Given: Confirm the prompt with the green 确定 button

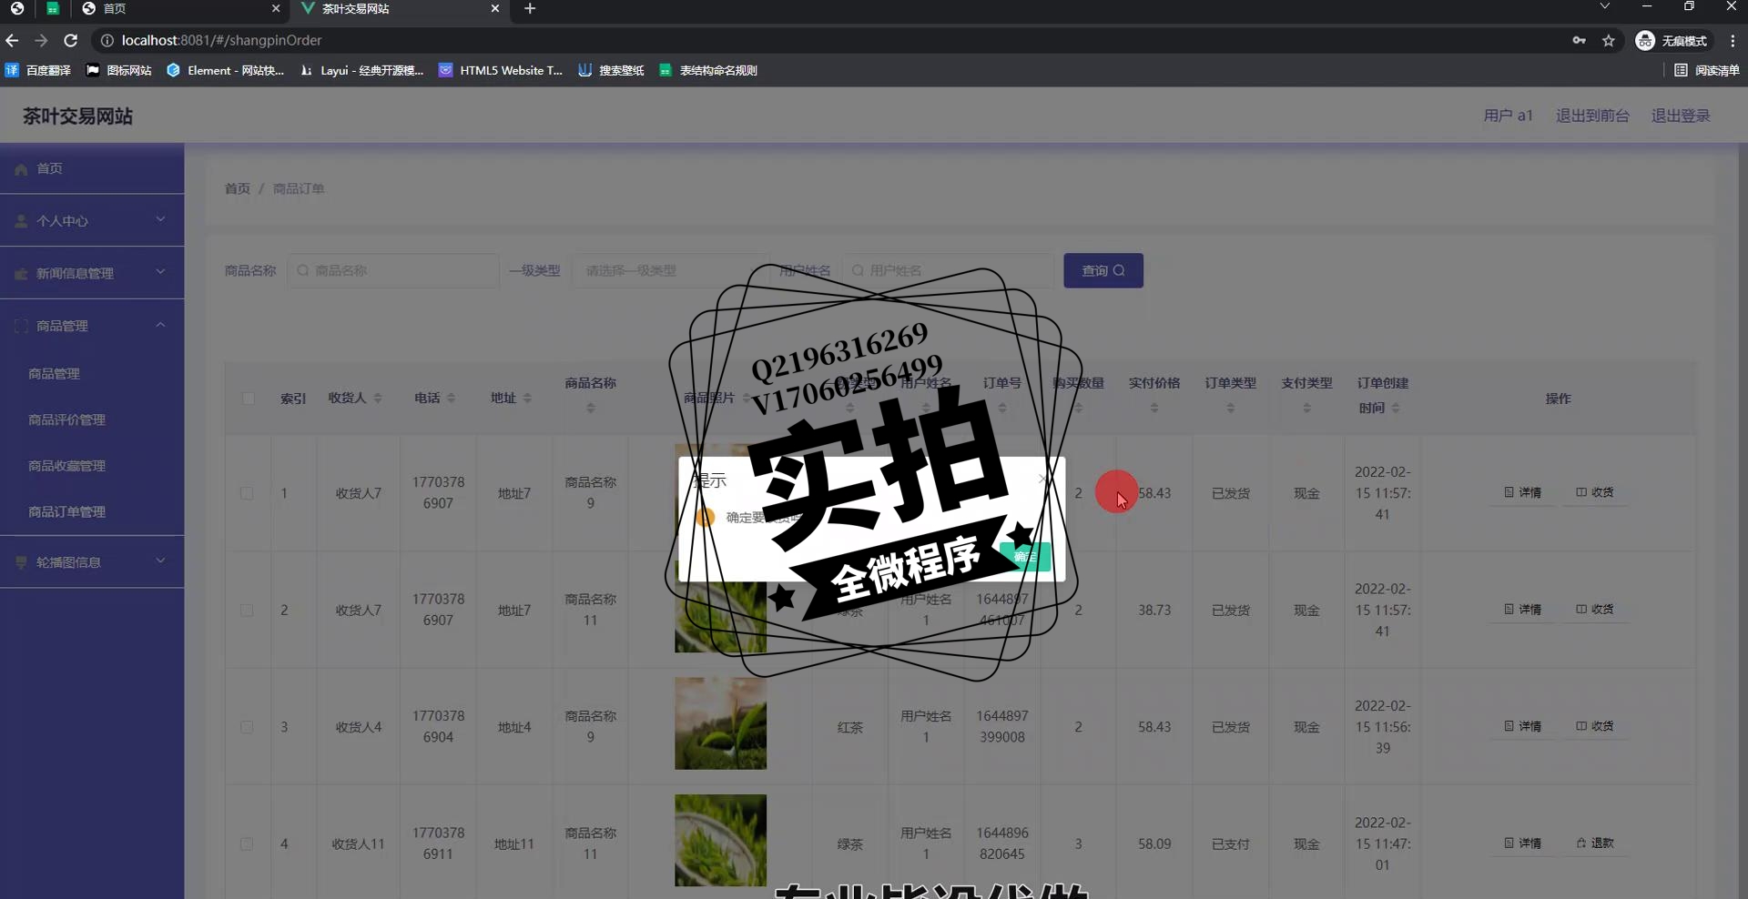Looking at the screenshot, I should click(1025, 556).
